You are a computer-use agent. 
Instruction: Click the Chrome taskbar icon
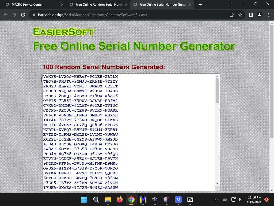(x=131, y=200)
